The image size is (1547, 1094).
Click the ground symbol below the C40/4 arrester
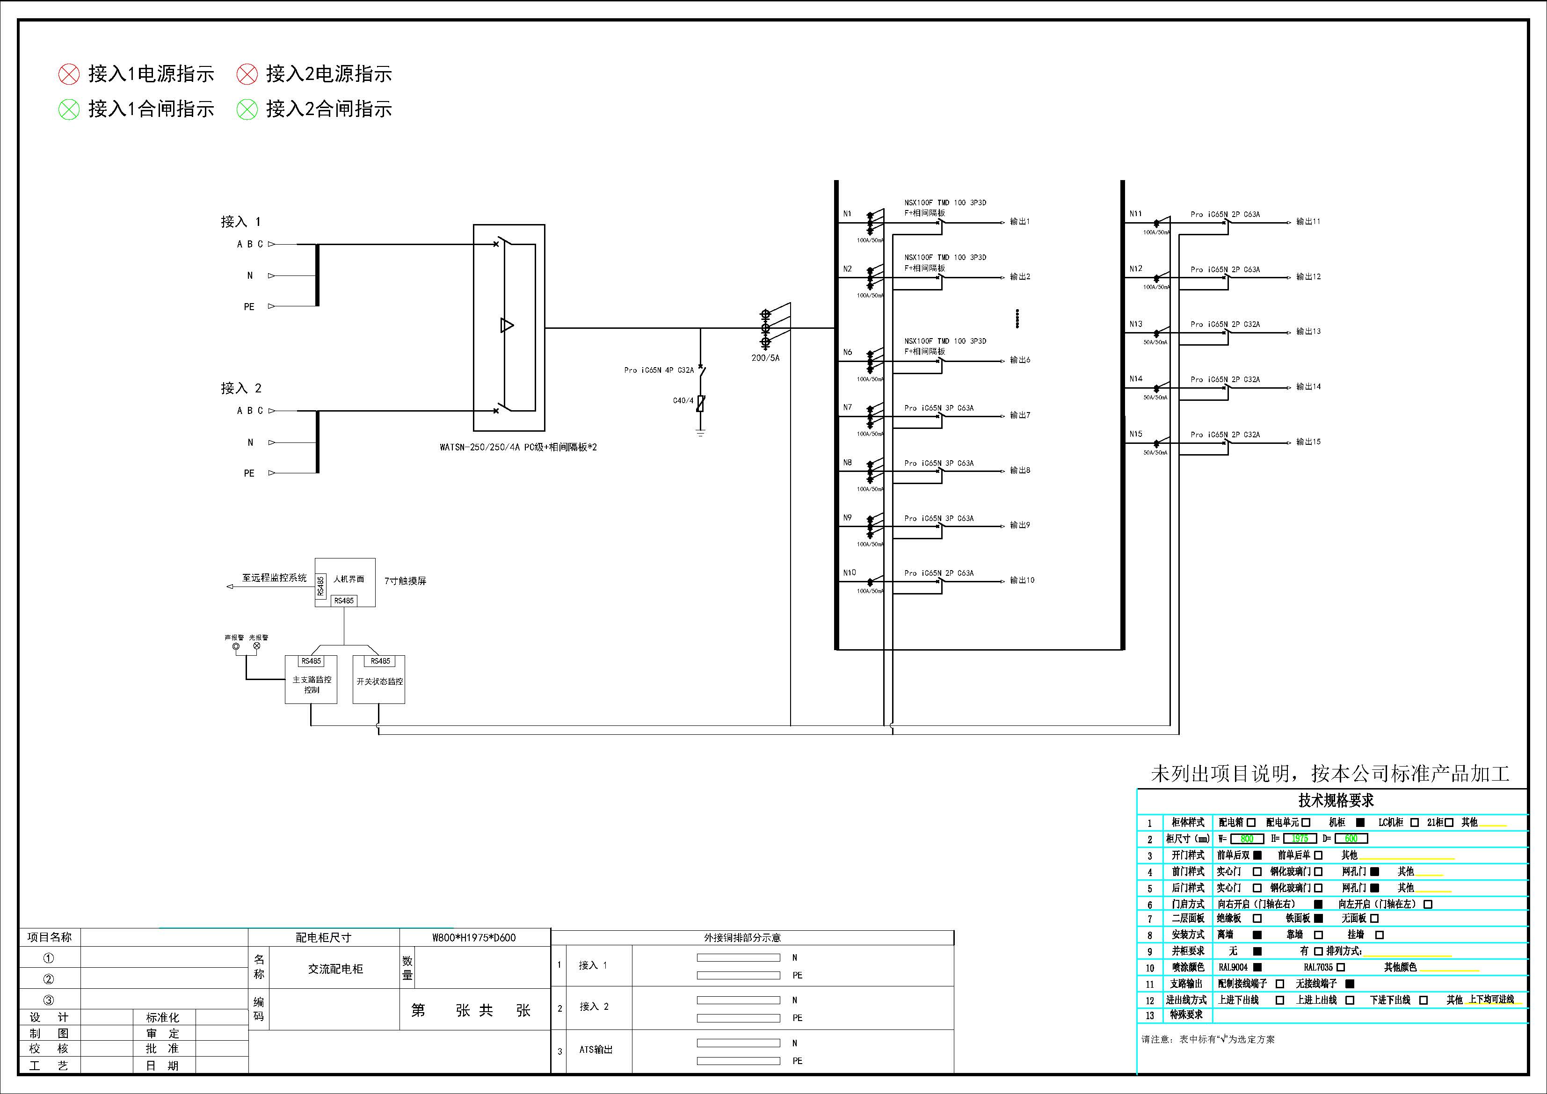click(701, 433)
